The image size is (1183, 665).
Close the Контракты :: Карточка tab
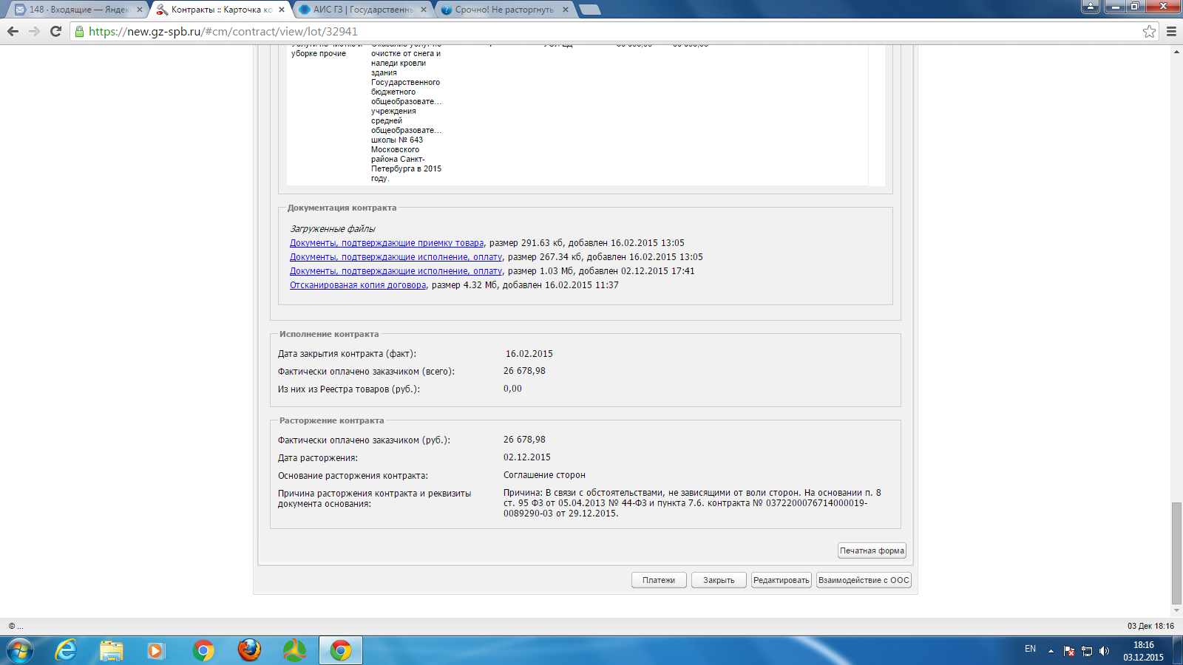(x=282, y=10)
